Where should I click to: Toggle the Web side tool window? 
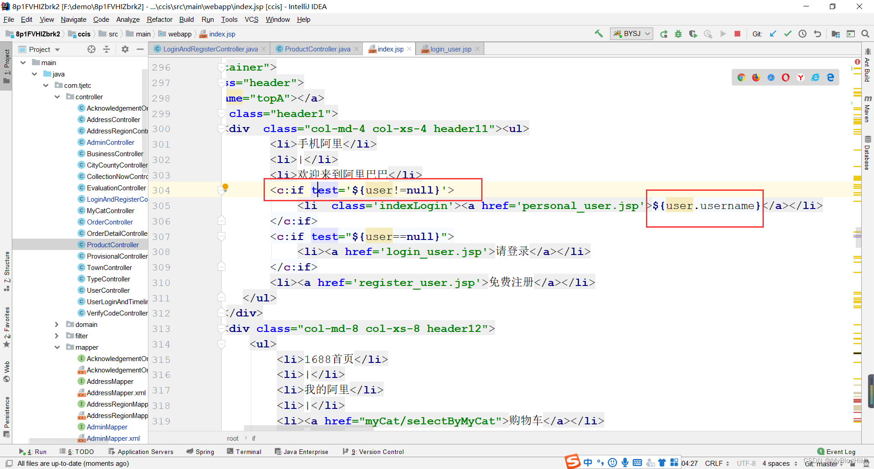[x=6, y=372]
